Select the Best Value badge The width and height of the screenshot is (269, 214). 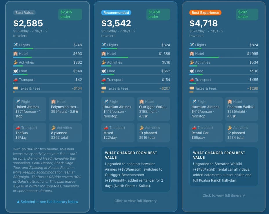pos(24,13)
